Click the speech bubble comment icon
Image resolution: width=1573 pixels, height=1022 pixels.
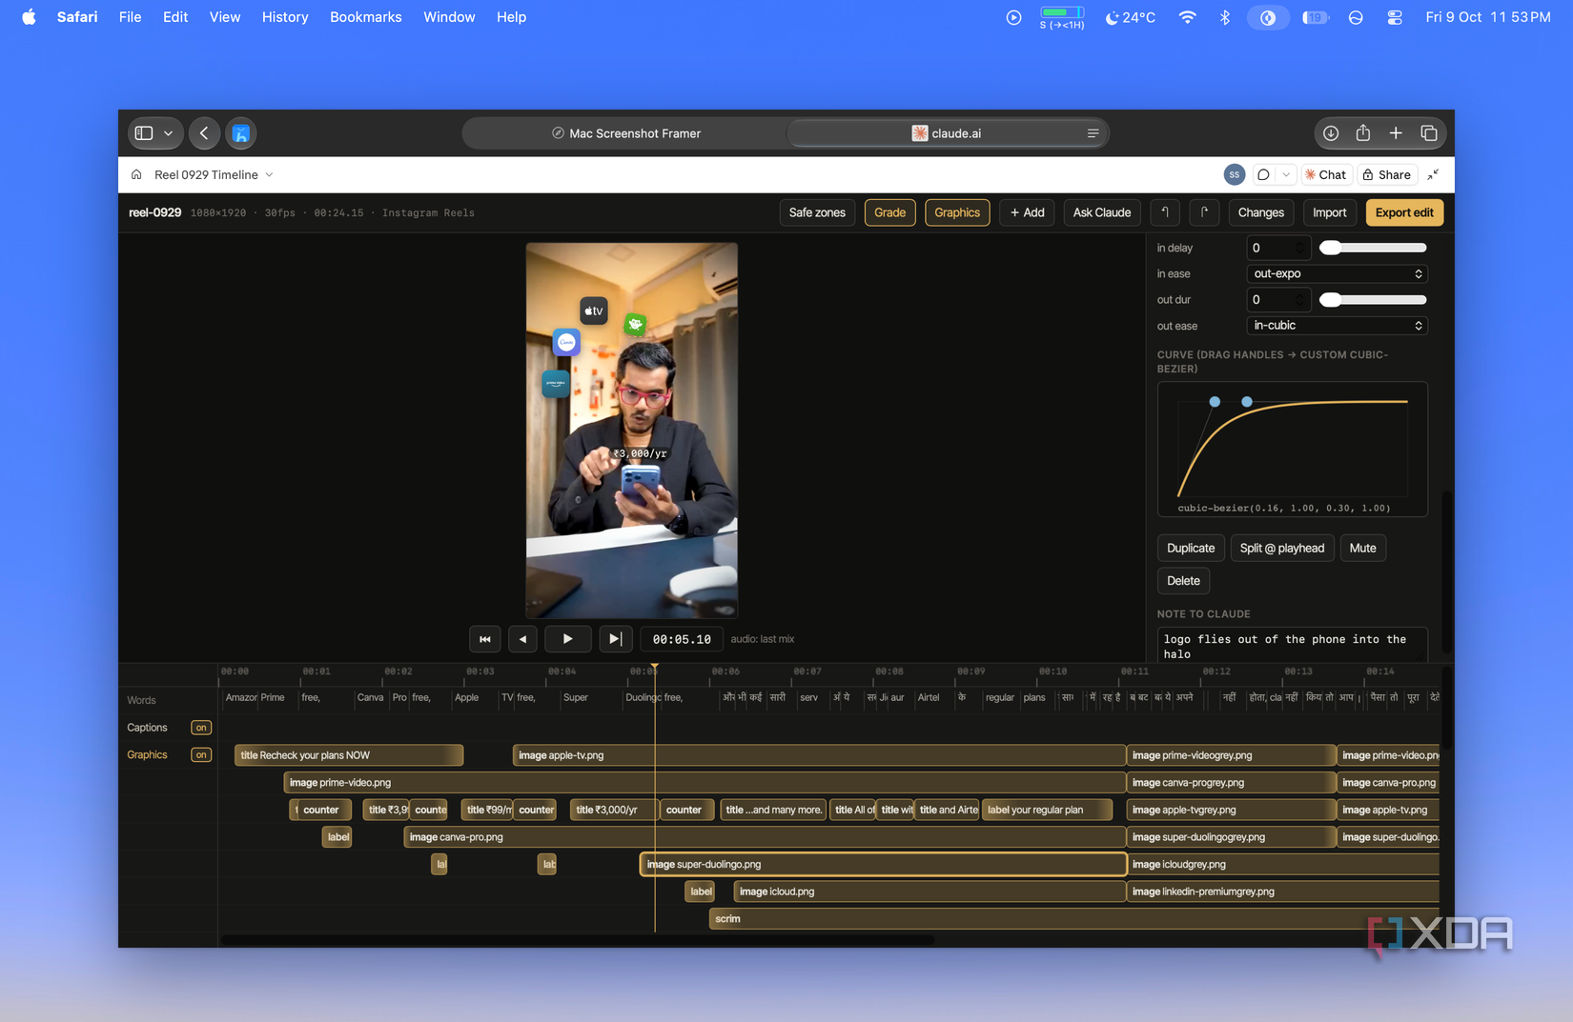coord(1263,174)
